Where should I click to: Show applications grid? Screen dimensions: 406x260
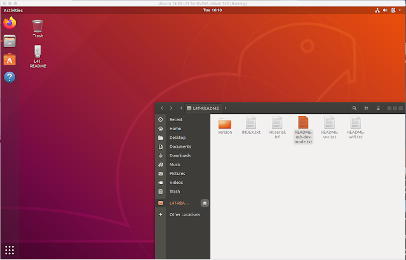(10, 250)
